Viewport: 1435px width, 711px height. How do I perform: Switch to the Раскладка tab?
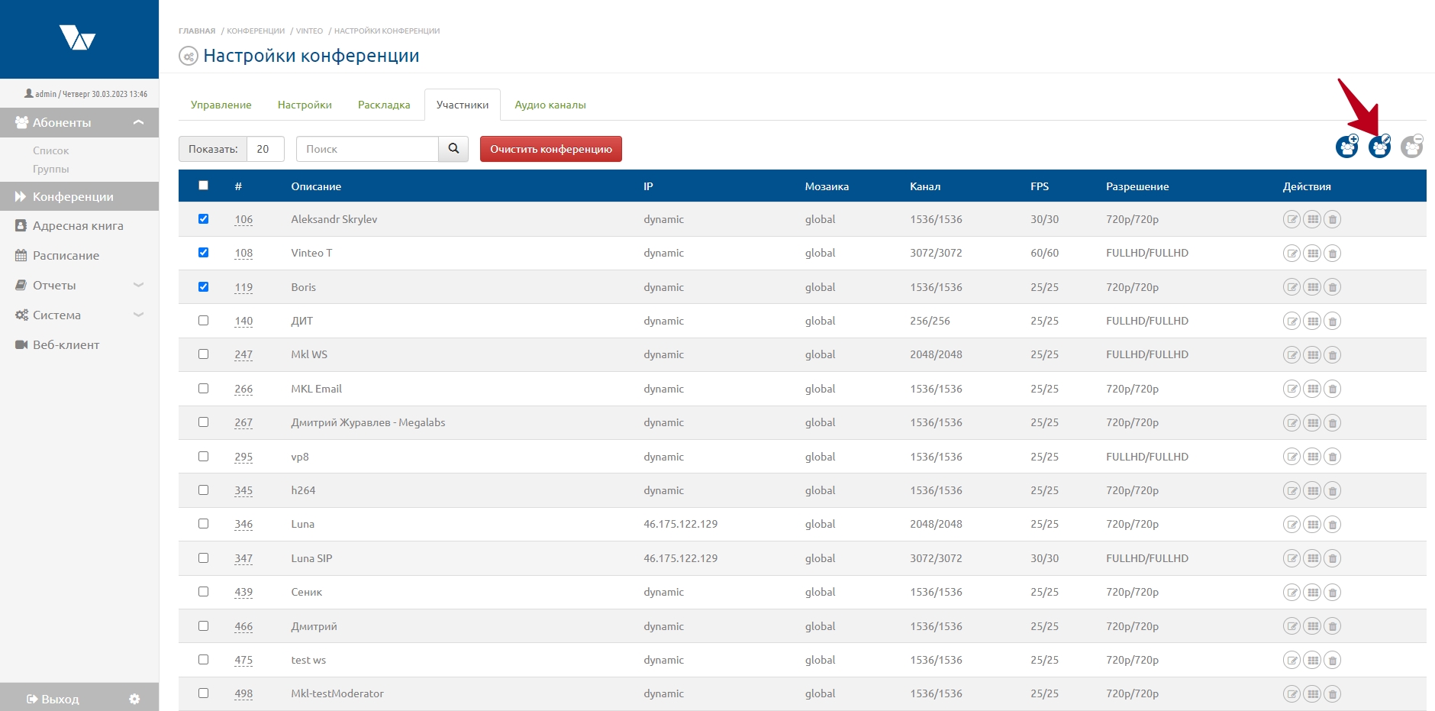pyautogui.click(x=384, y=105)
